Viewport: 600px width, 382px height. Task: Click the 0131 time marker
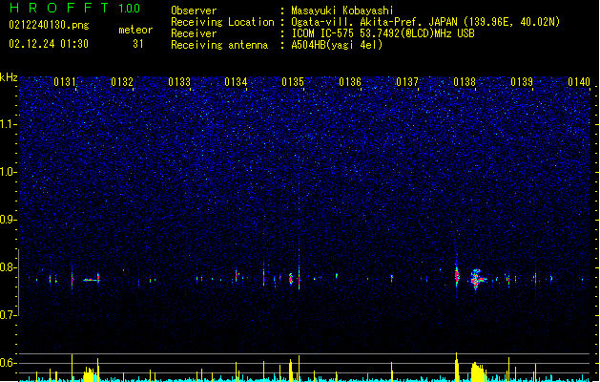65,82
